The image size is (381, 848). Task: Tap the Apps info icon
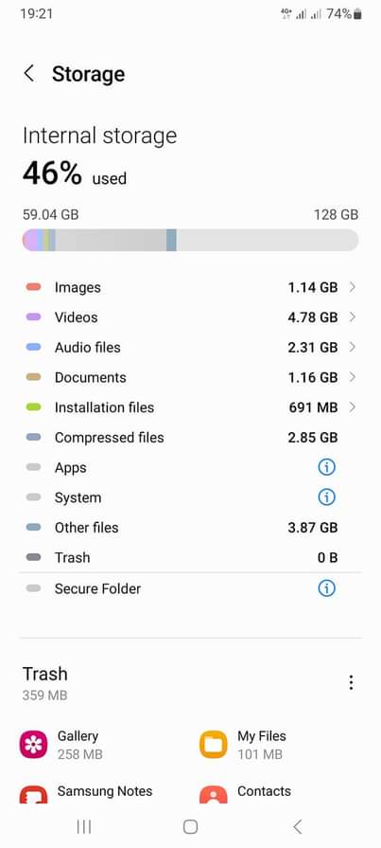pos(326,467)
